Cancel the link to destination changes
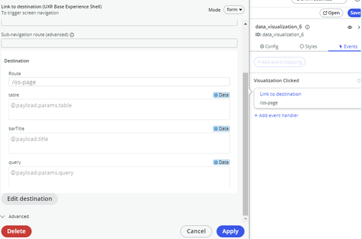This screenshot has height=239, width=362. [196, 231]
